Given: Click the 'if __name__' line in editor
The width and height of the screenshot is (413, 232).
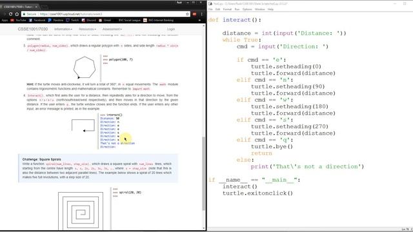Looking at the screenshot, I should [x=254, y=180].
